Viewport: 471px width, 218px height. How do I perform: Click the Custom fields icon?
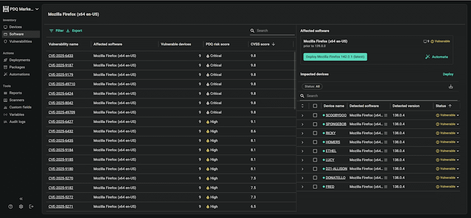point(5,107)
